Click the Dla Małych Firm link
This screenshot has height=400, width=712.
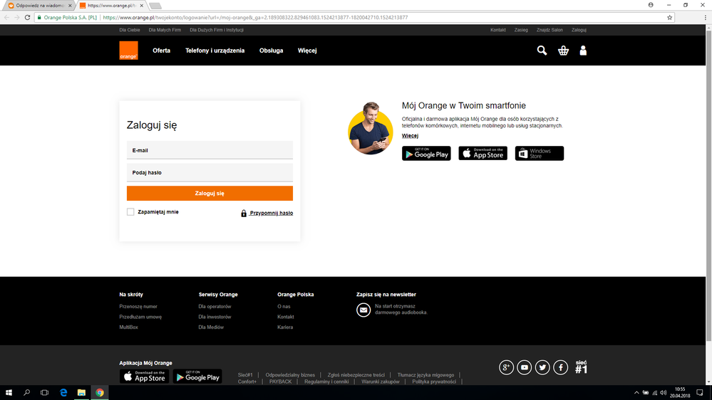tap(165, 30)
